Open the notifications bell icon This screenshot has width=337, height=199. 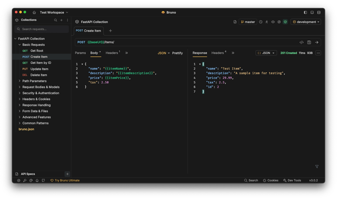pyautogui.click(x=37, y=181)
